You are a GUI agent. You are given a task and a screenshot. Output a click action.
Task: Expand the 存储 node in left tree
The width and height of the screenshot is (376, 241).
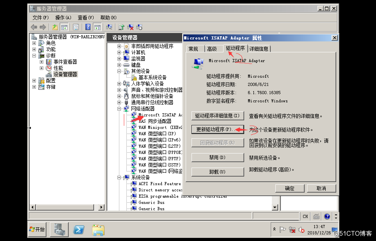(x=34, y=87)
